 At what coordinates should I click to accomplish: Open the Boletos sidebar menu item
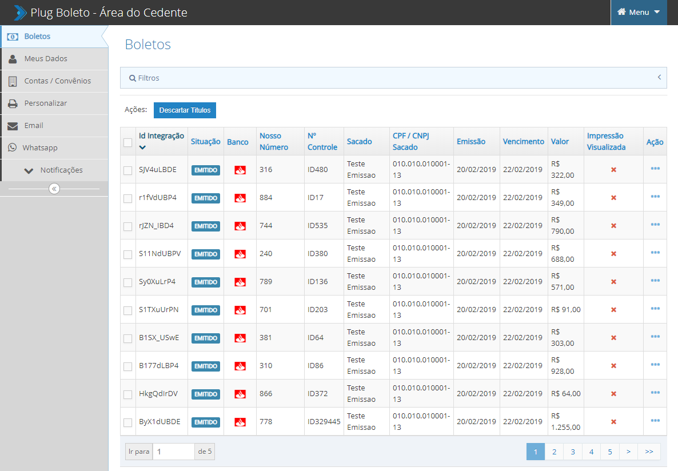[54, 37]
